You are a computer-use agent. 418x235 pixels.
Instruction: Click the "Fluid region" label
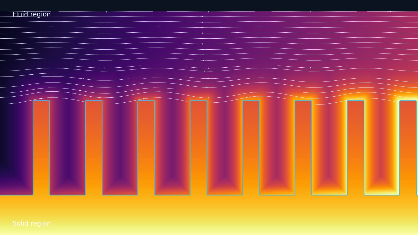click(x=32, y=14)
